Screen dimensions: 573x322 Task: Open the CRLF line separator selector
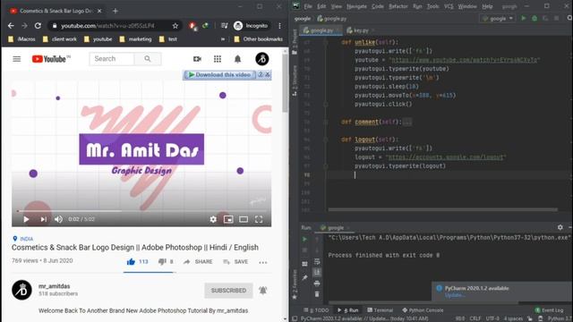pos(475,318)
